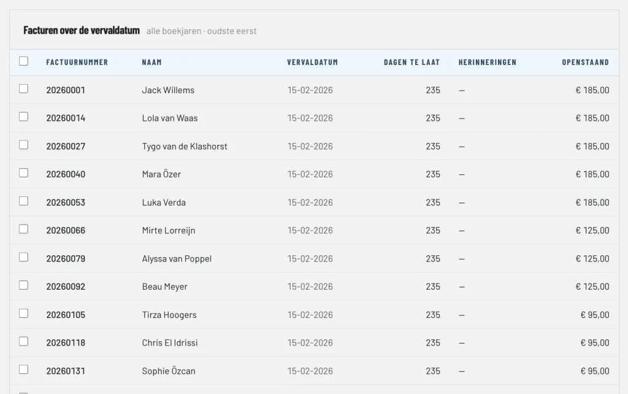628x394 pixels.
Task: Check the box for Lola van Waas
Action: 24,117
